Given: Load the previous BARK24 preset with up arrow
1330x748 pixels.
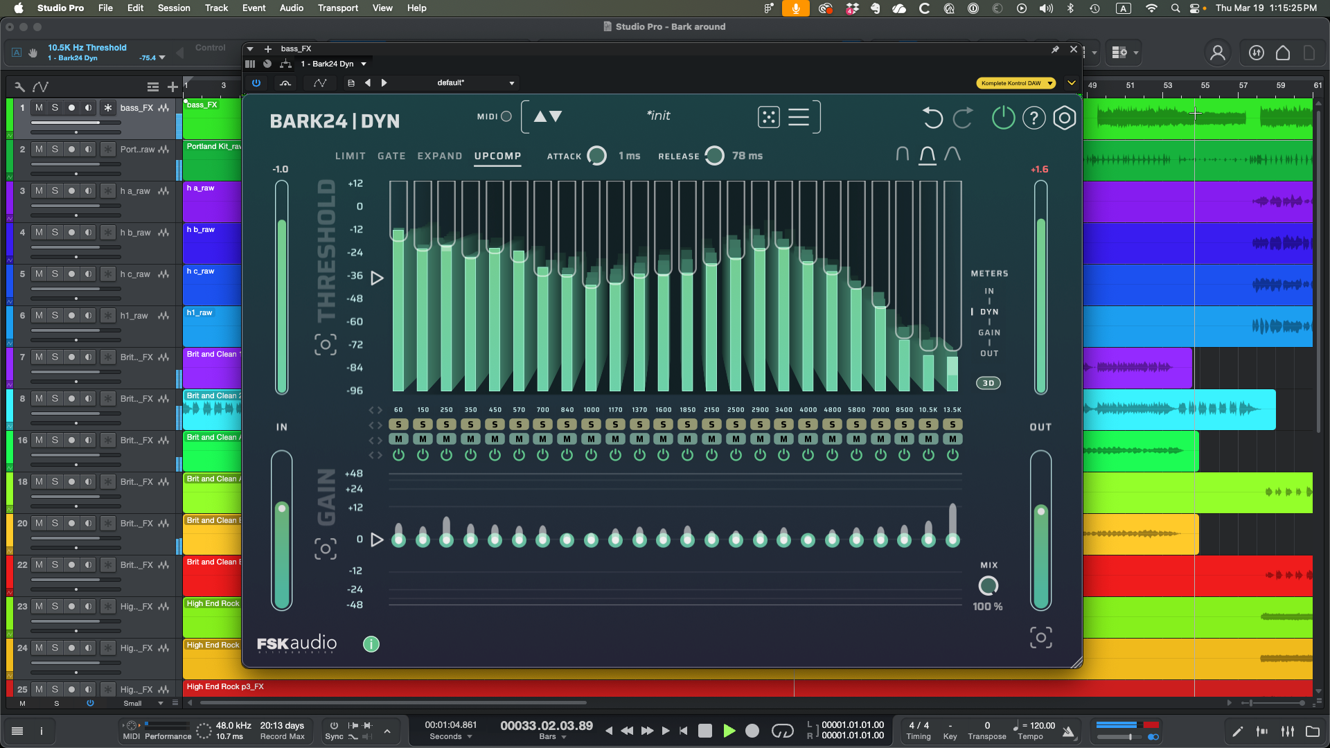Looking at the screenshot, I should [540, 116].
